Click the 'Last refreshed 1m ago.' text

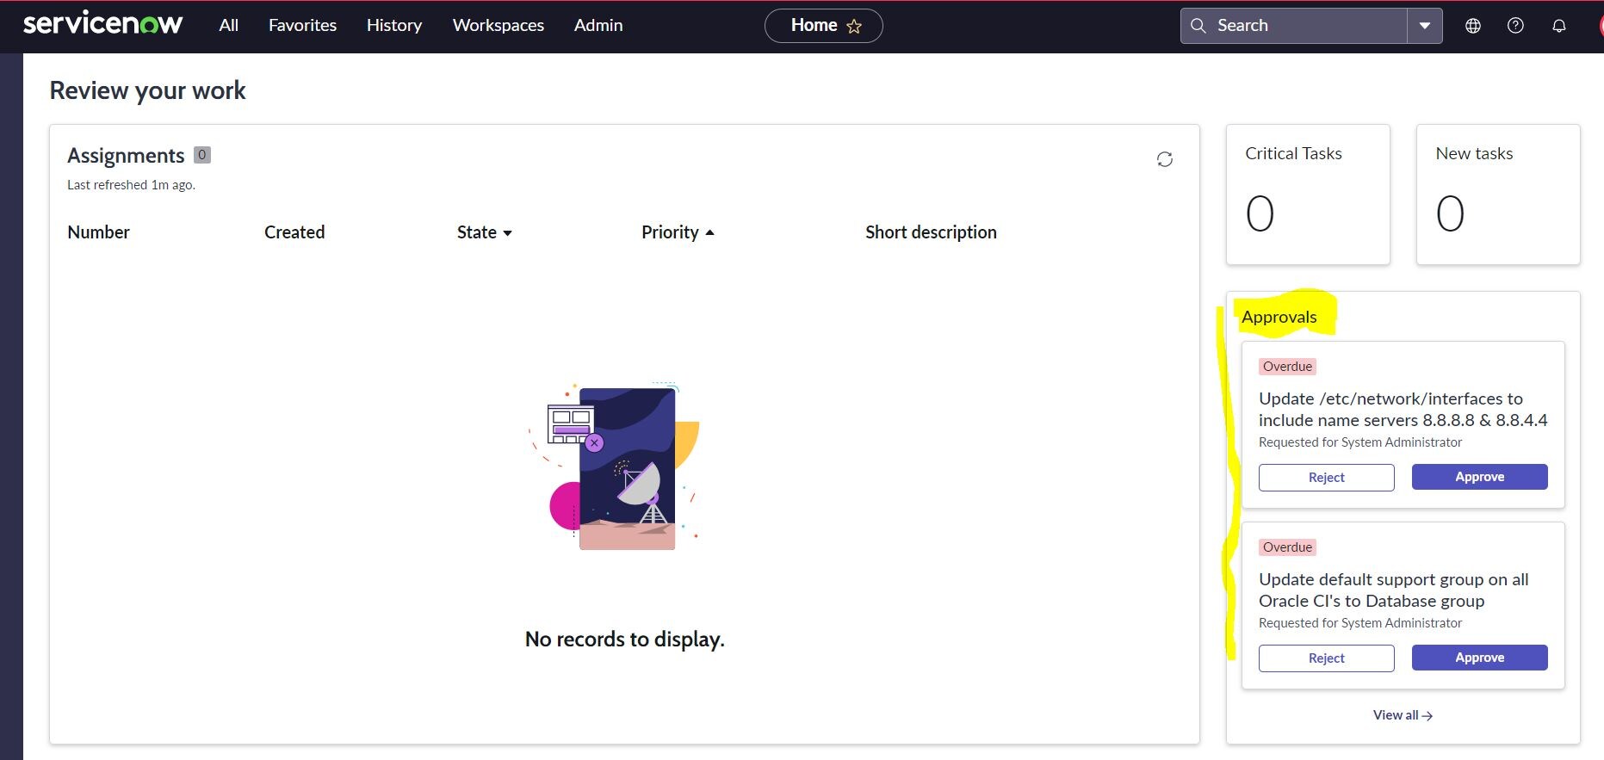tap(131, 185)
